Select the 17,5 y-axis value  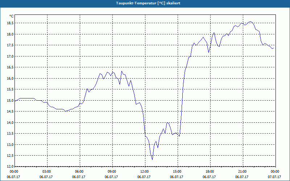pos(10,45)
